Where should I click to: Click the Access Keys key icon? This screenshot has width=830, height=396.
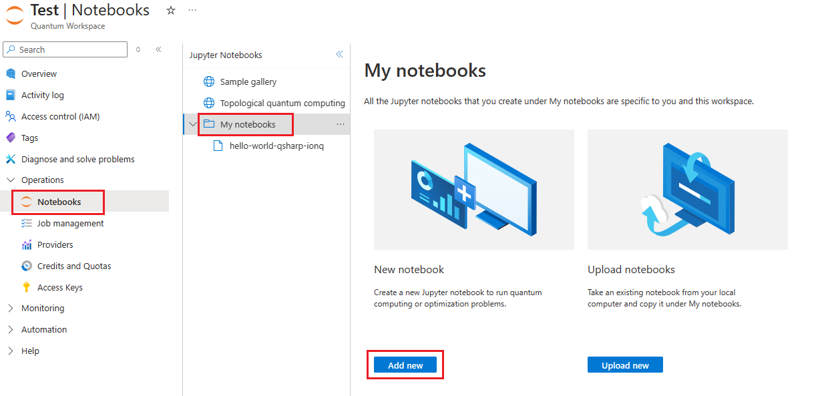coord(27,287)
